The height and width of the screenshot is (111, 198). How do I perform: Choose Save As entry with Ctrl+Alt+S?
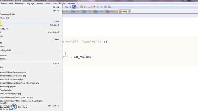click(31, 25)
